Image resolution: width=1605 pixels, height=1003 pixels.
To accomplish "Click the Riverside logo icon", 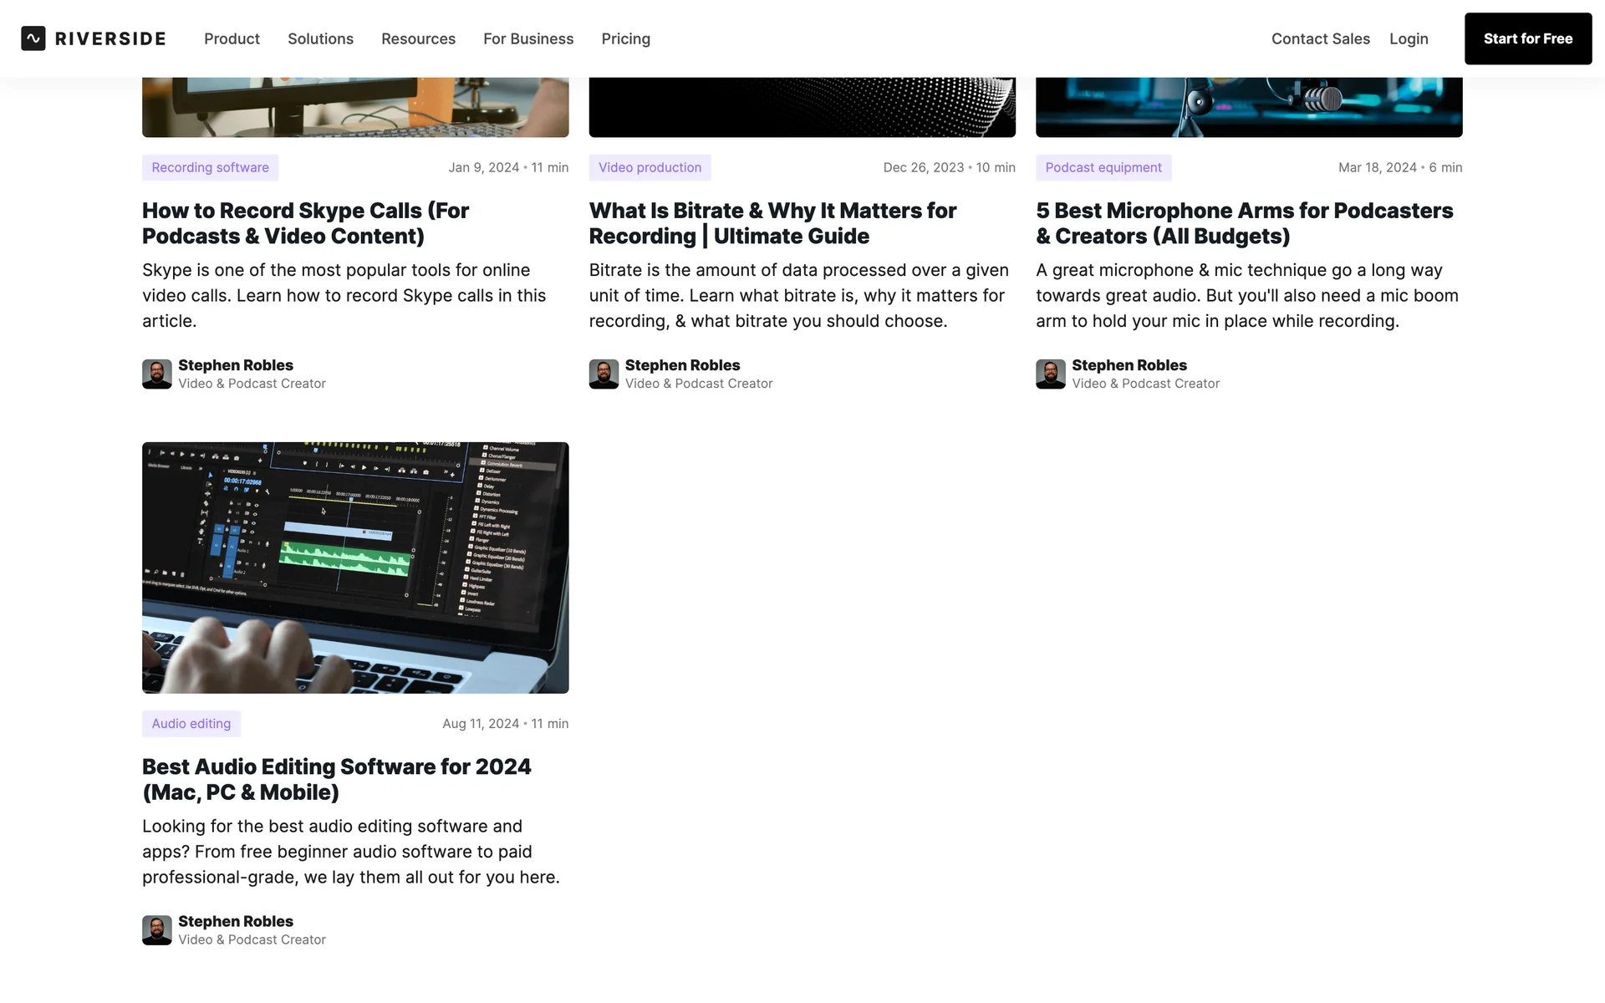I will [x=33, y=38].
